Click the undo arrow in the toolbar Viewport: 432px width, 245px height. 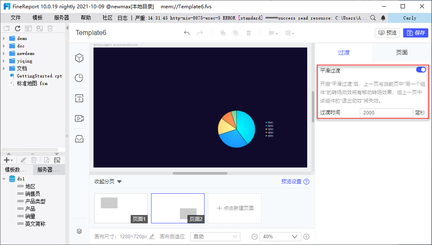(187, 33)
